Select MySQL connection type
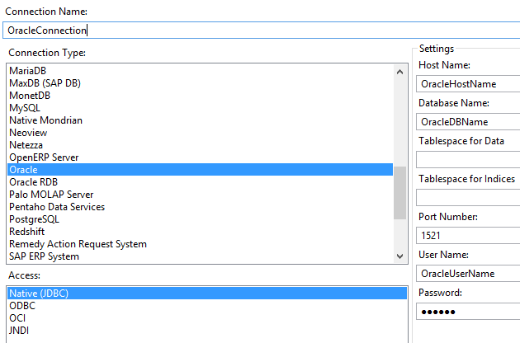The height and width of the screenshot is (343, 520). pos(200,108)
